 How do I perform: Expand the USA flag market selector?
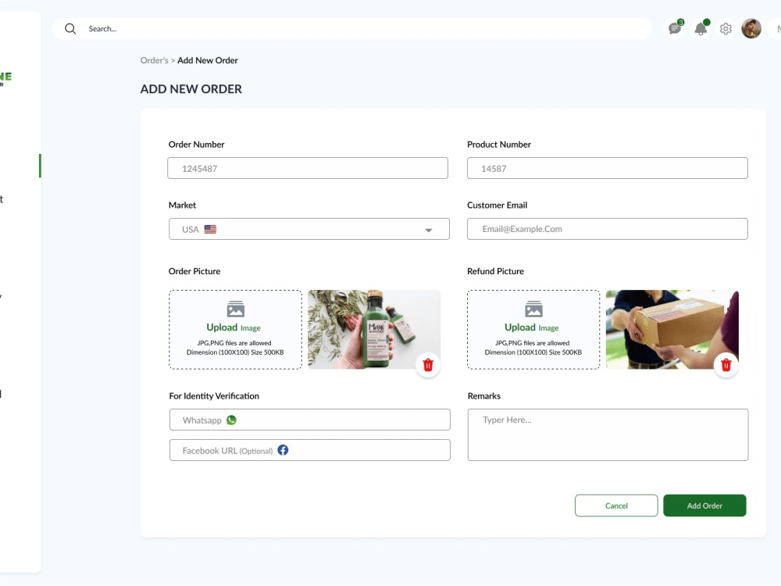(x=209, y=229)
